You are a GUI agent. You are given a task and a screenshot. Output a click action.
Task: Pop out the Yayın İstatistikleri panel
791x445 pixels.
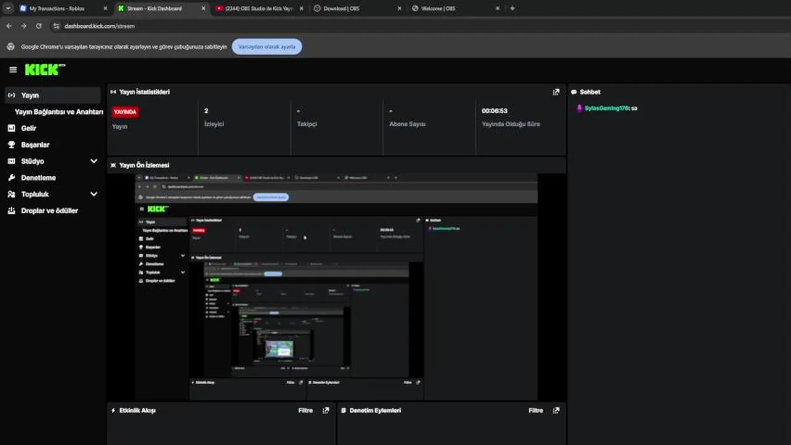point(556,92)
